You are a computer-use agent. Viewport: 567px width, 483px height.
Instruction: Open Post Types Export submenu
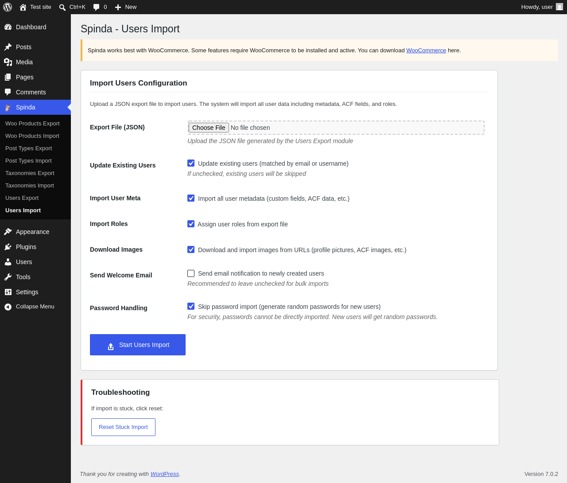pos(35,148)
